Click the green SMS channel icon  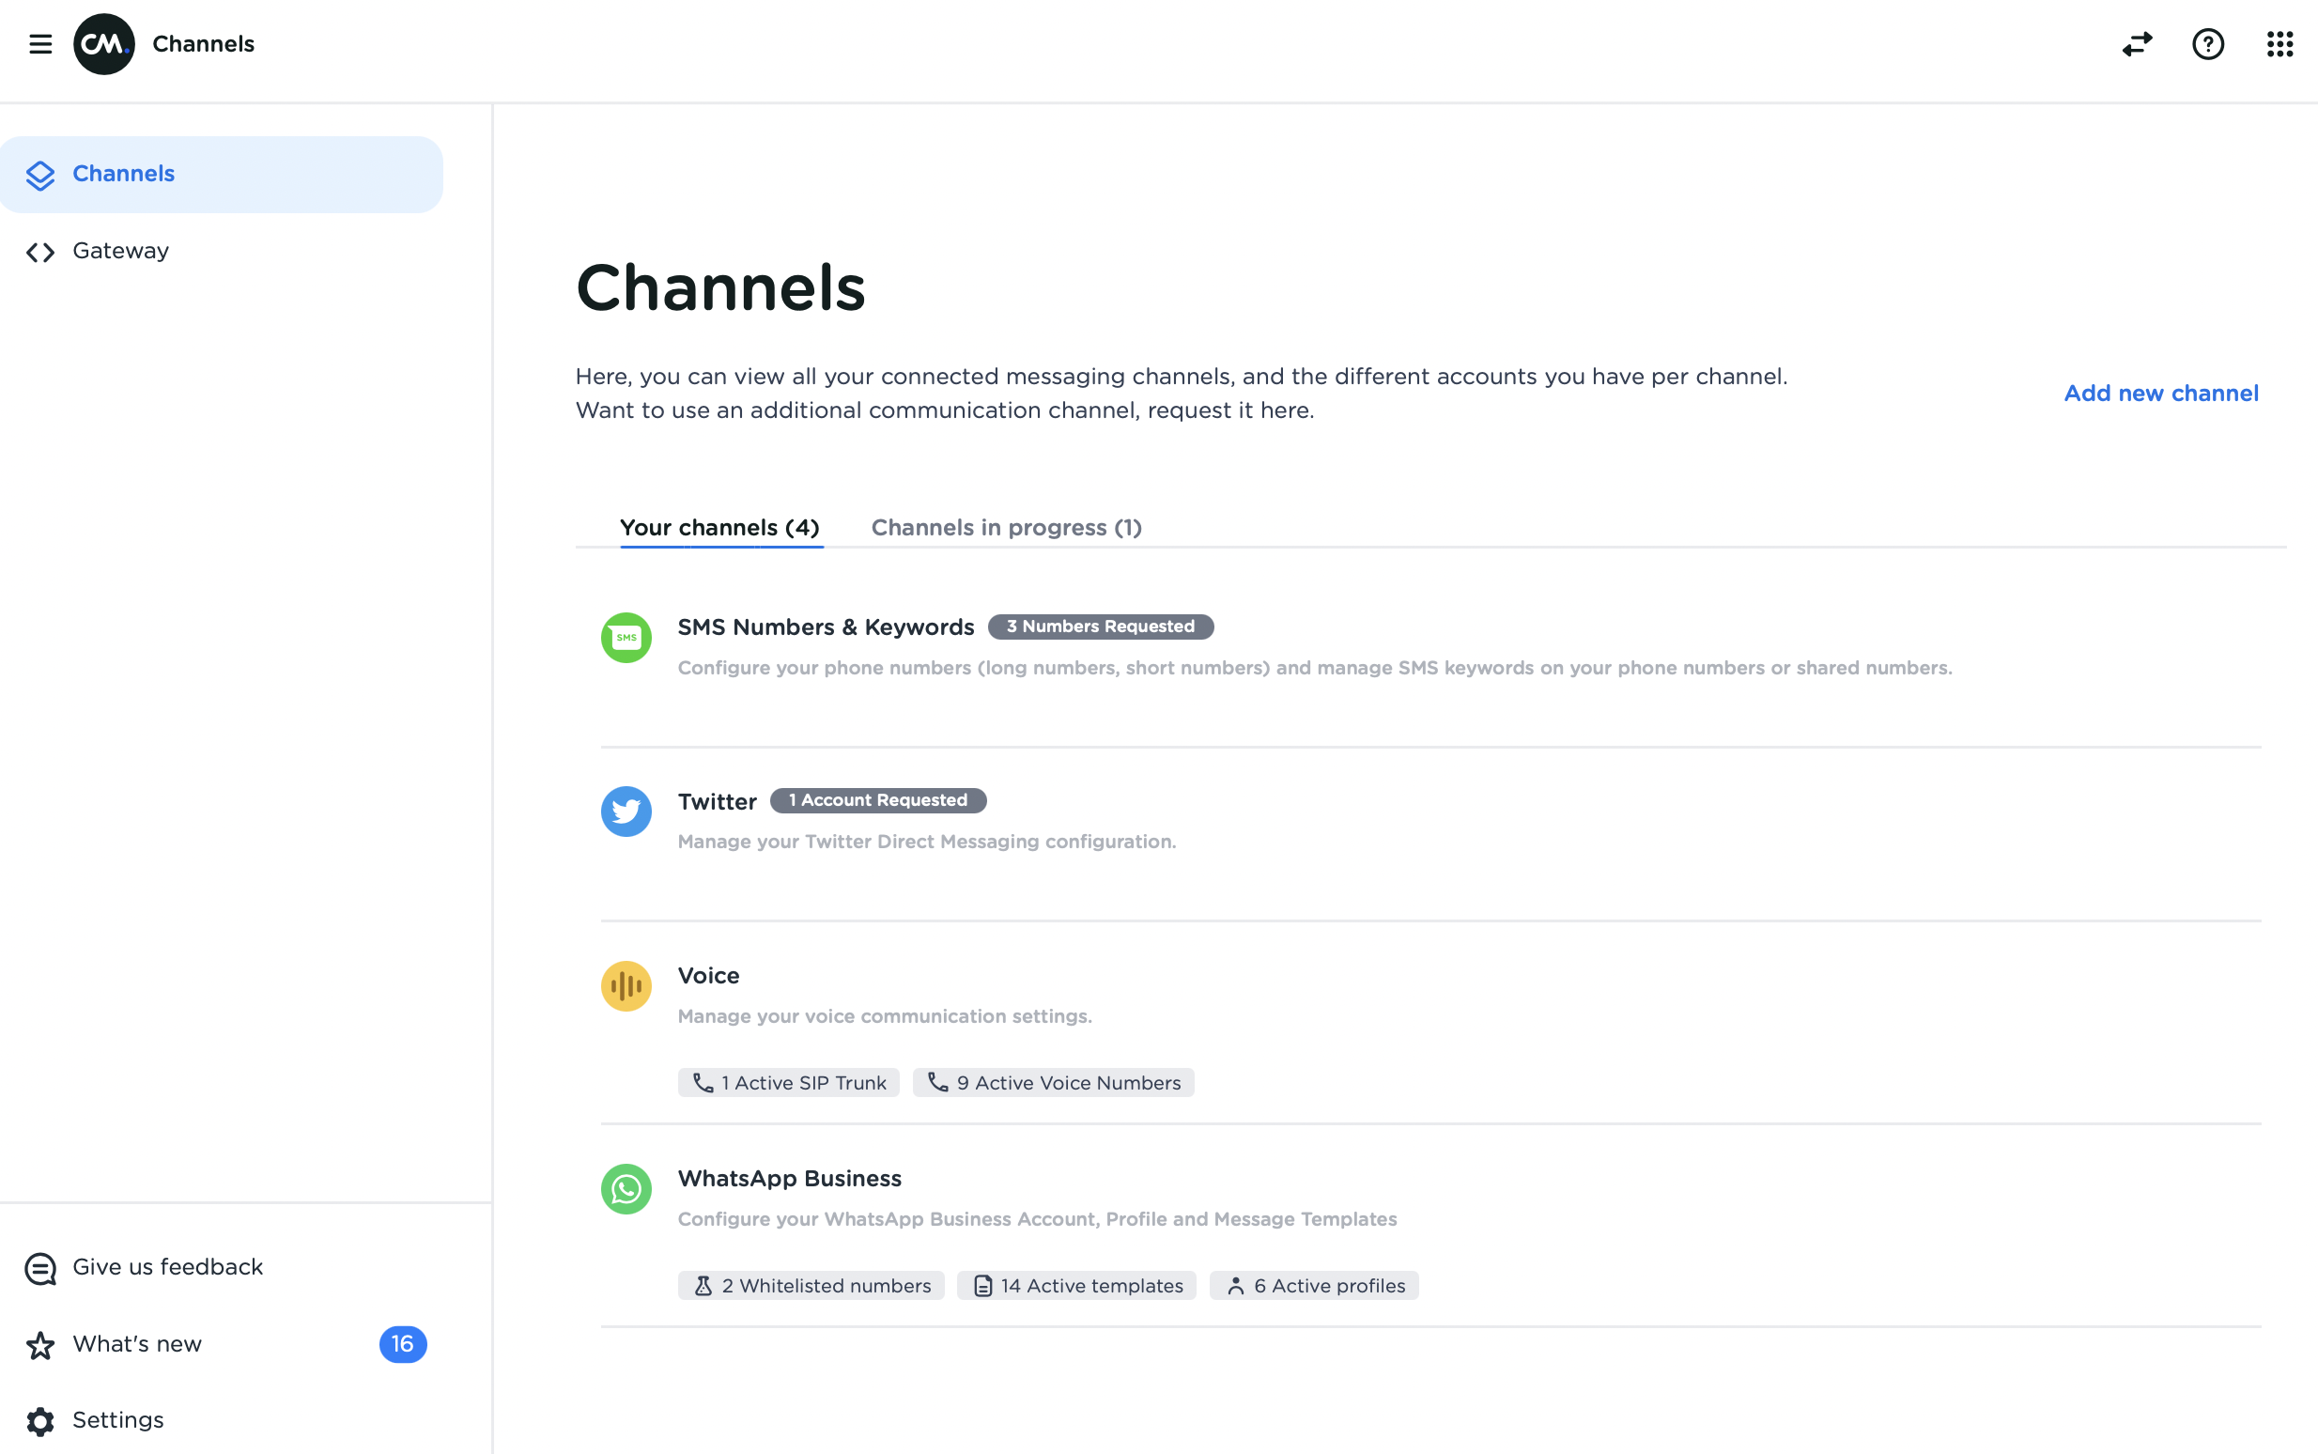(626, 638)
